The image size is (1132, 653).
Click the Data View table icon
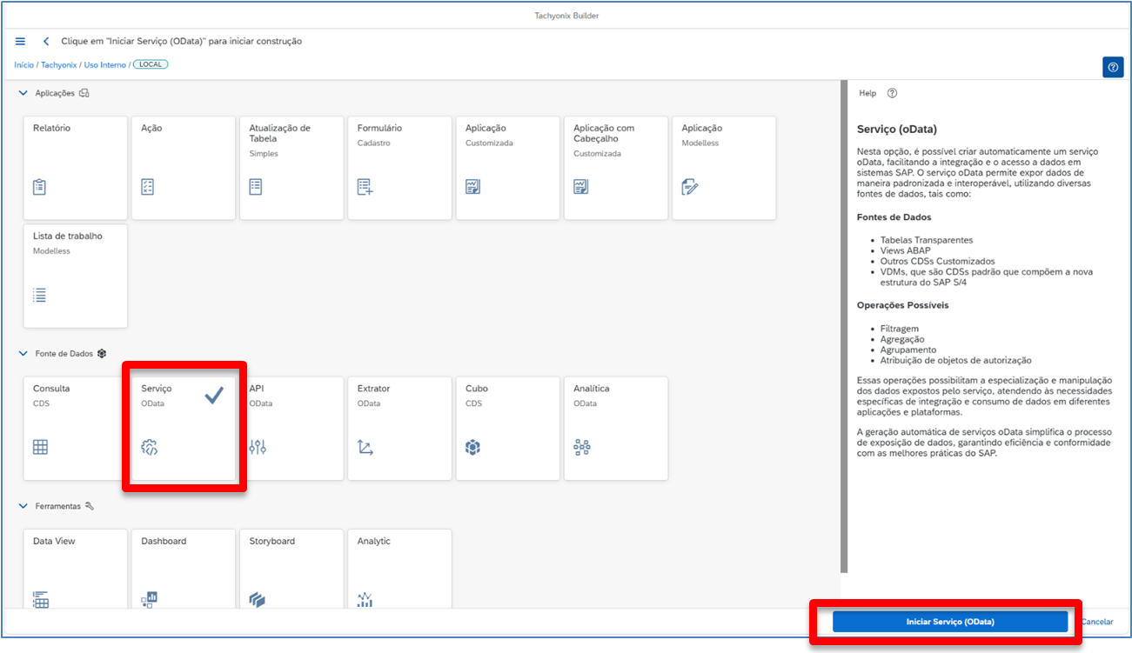pyautogui.click(x=40, y=599)
